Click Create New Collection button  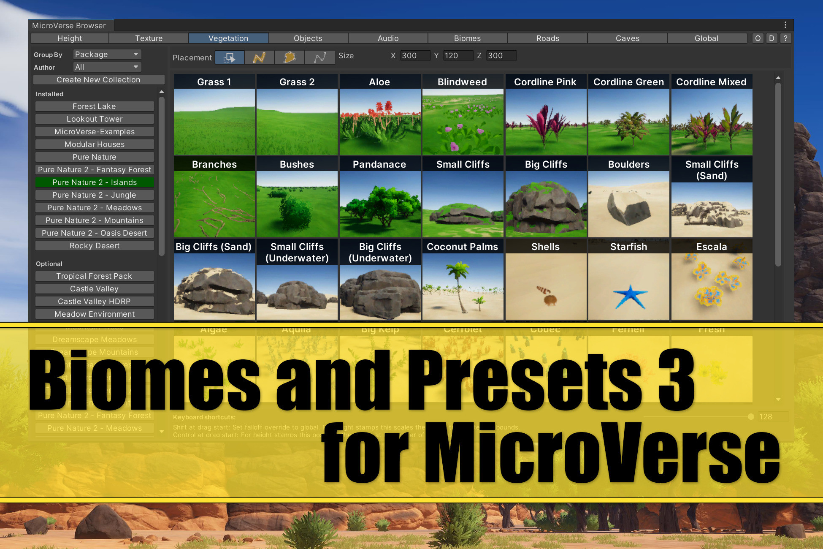click(x=98, y=80)
